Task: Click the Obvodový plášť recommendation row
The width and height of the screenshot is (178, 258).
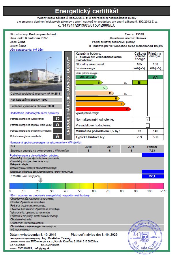Action: click(87, 199)
